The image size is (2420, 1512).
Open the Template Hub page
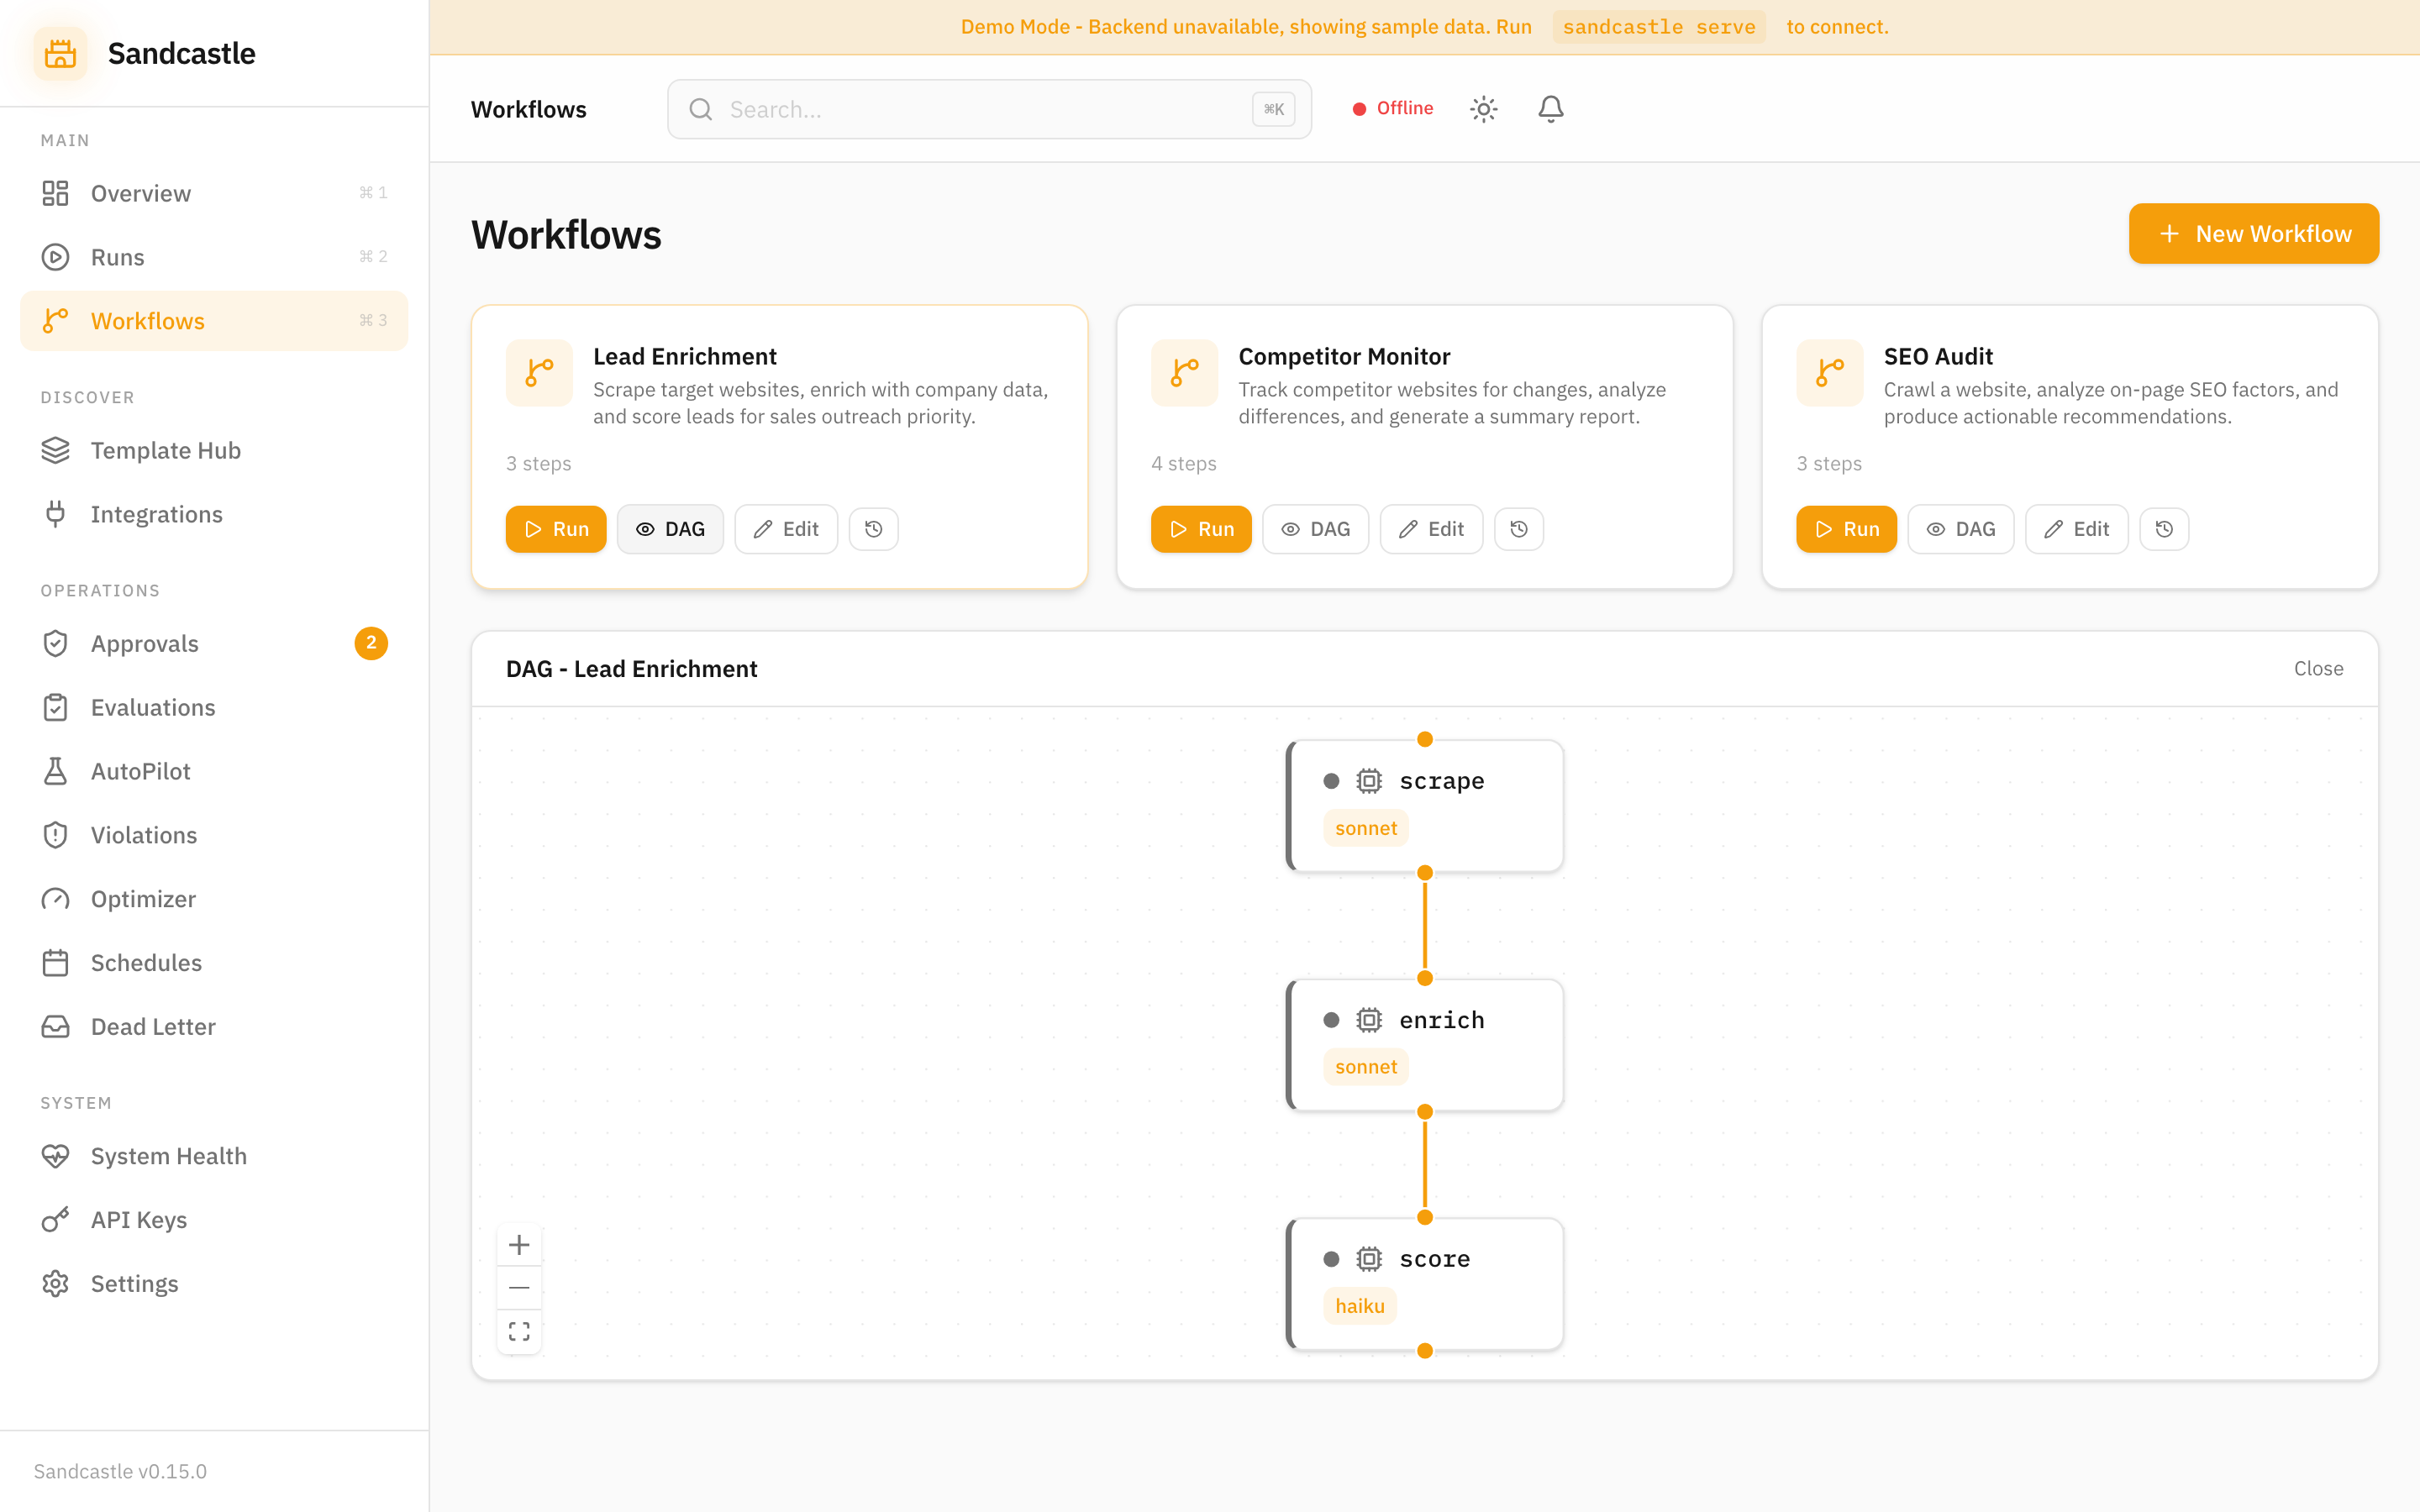coord(165,450)
